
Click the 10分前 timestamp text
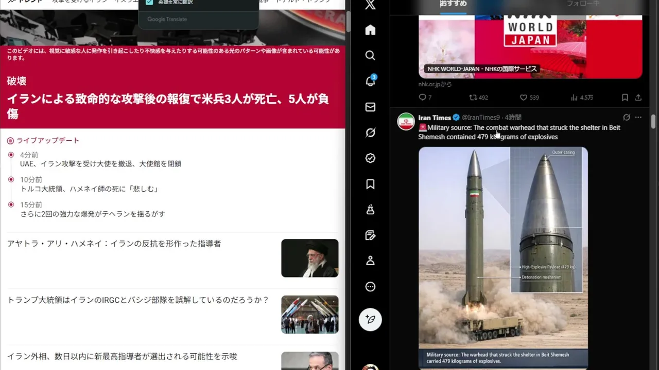coord(31,180)
